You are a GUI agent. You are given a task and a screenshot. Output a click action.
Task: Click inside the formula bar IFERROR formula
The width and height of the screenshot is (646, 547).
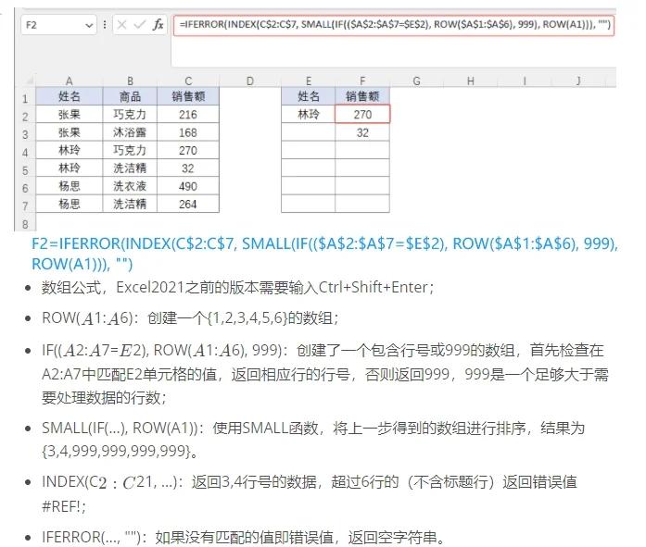394,25
